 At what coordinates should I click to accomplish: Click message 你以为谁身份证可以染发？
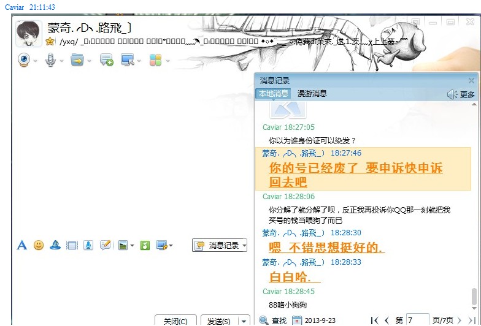(x=312, y=141)
